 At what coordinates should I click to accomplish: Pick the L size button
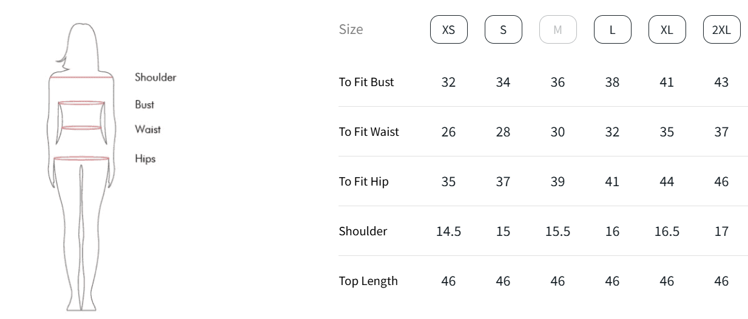coord(612,30)
